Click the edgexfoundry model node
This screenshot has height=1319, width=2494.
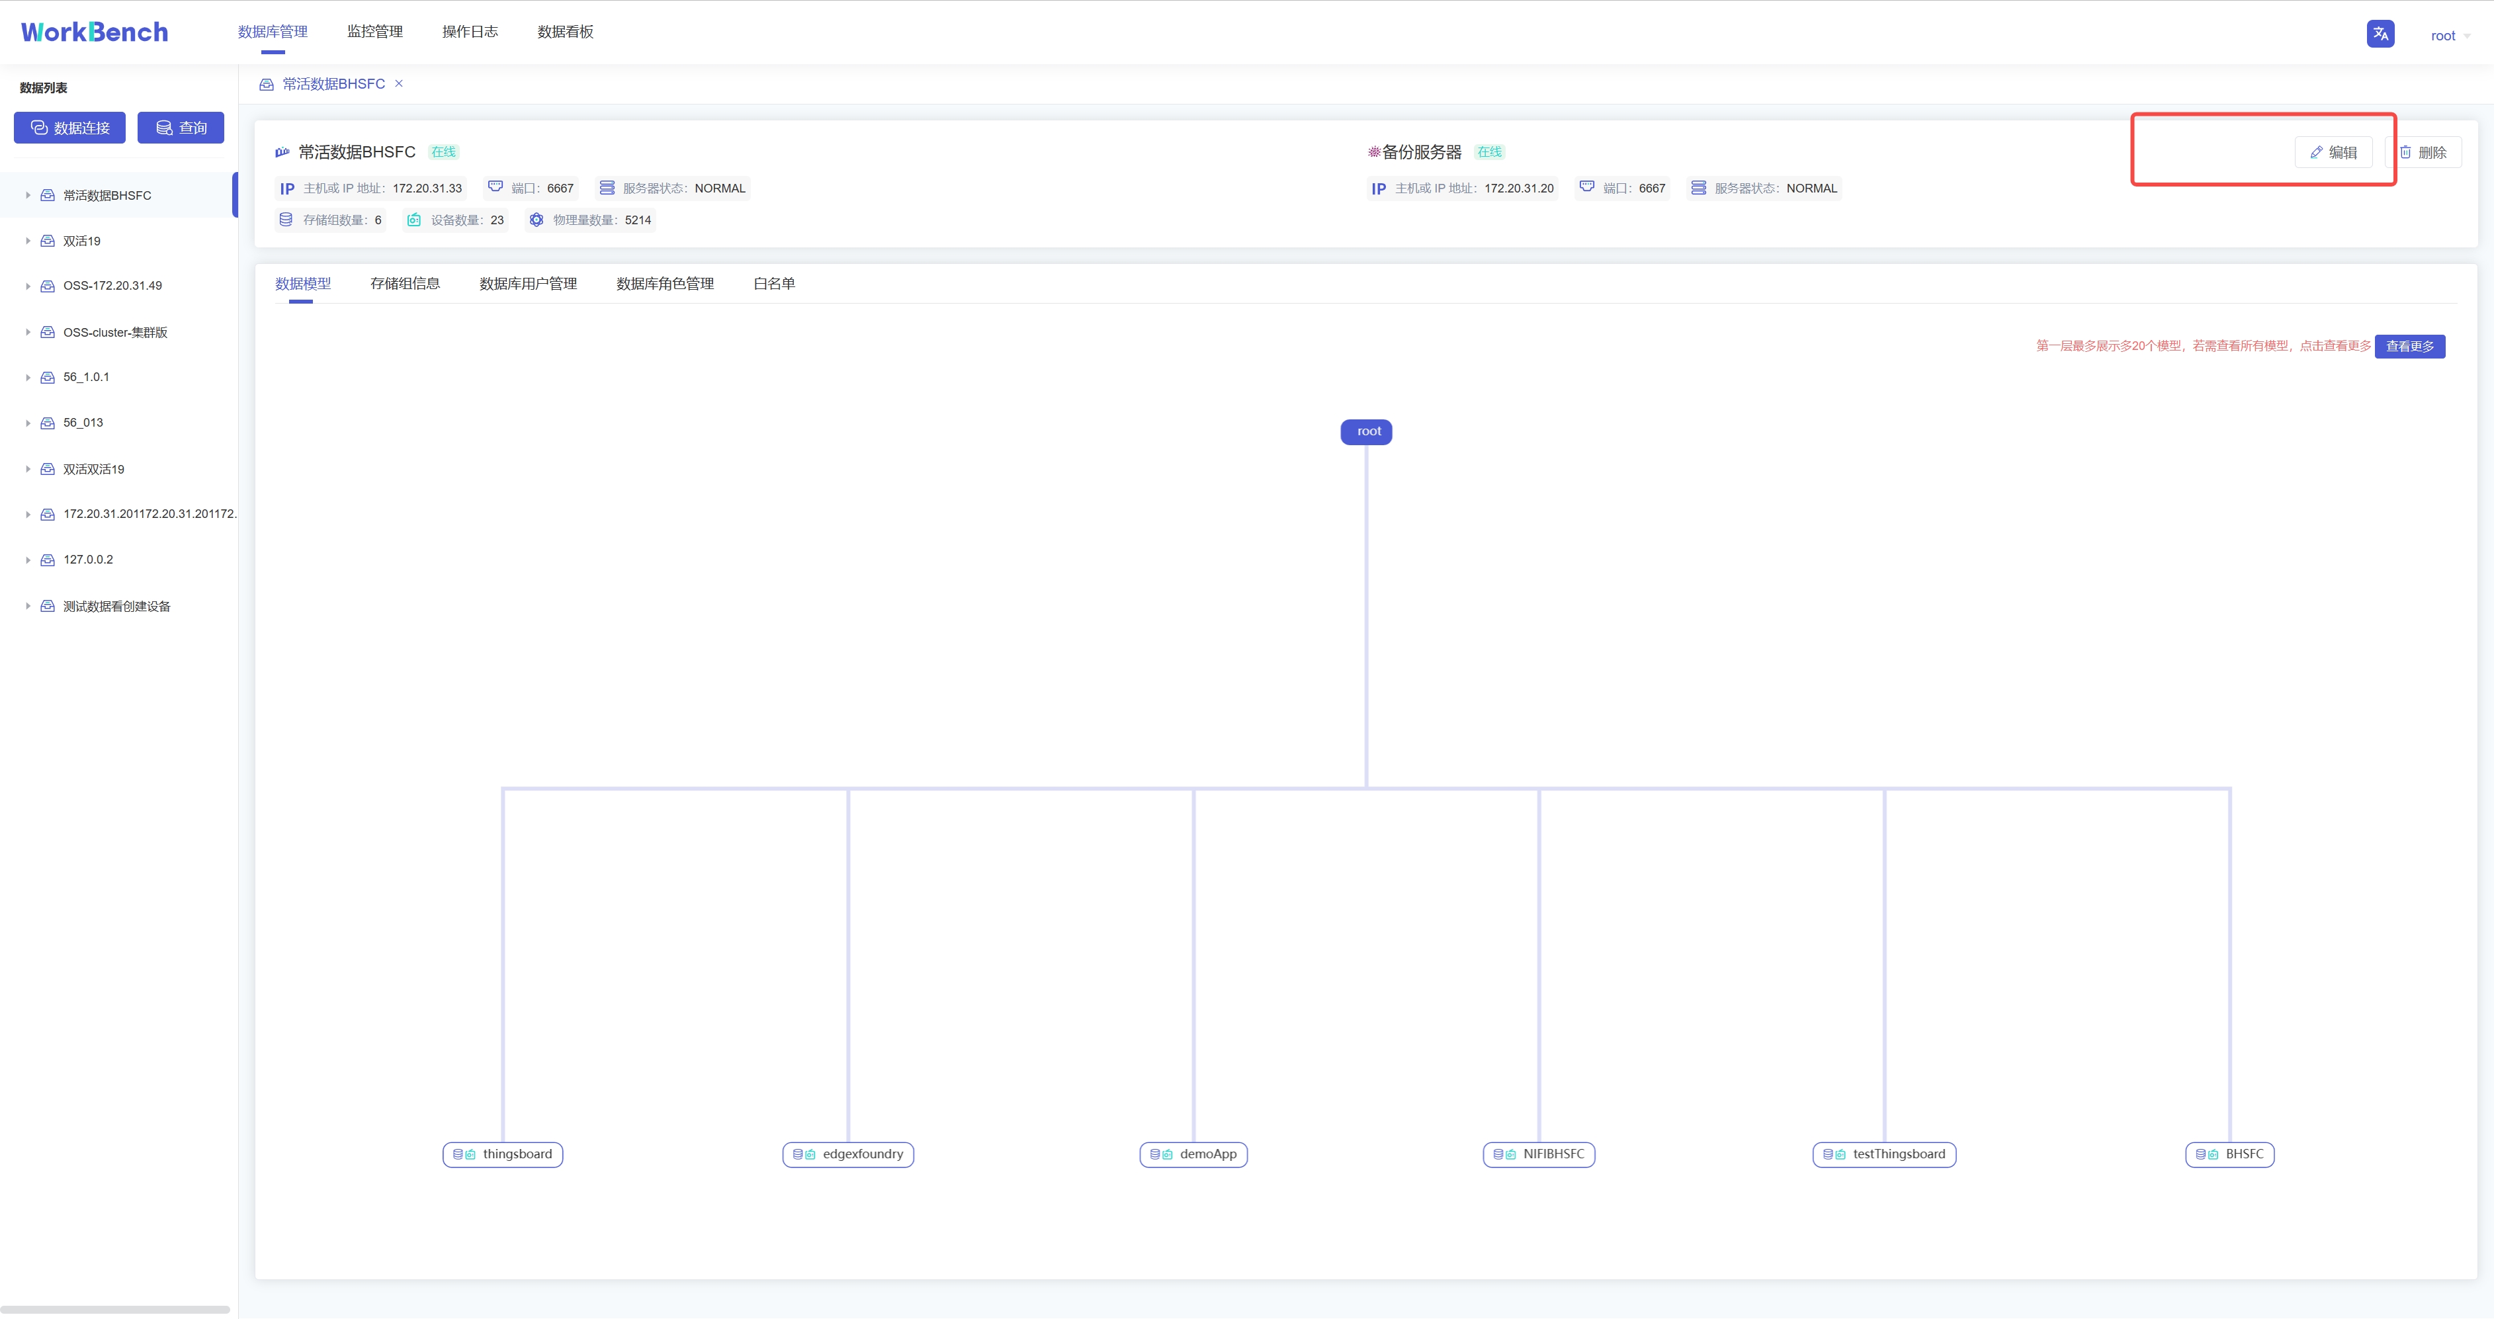[x=848, y=1154]
